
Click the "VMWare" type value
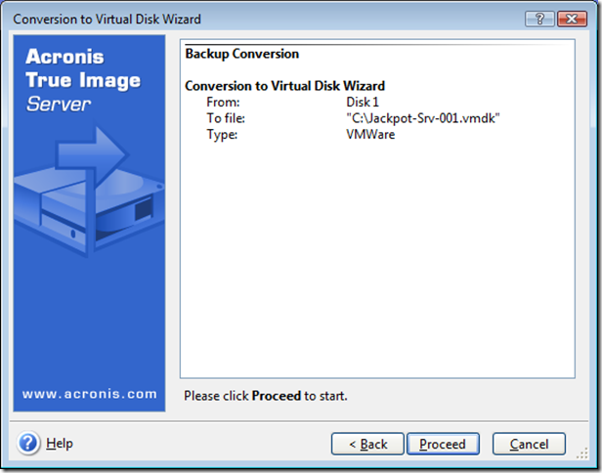370,135
